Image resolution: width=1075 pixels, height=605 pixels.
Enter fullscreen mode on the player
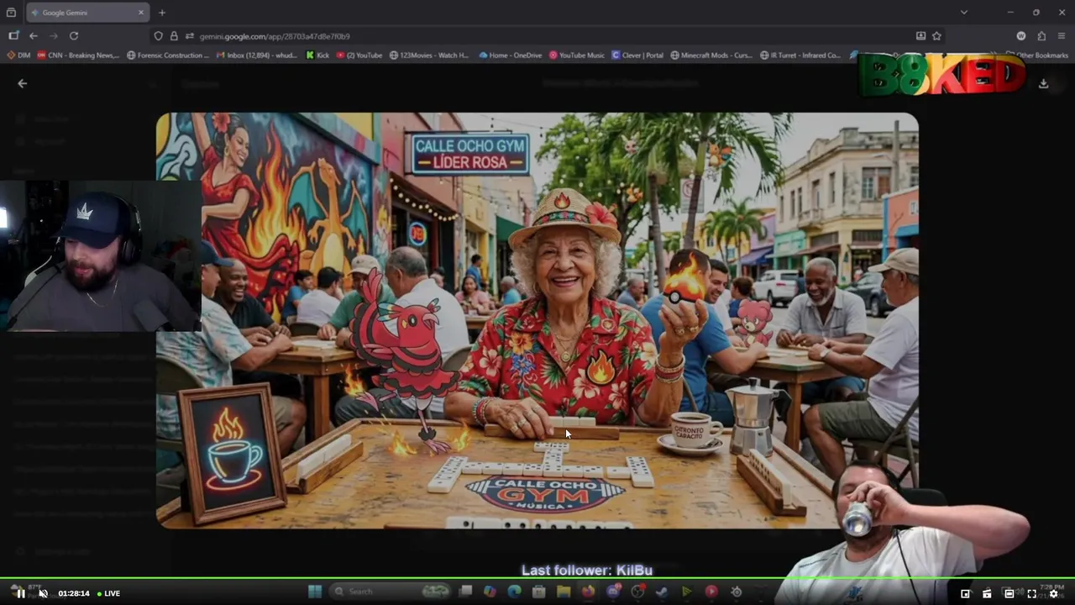click(x=1032, y=593)
